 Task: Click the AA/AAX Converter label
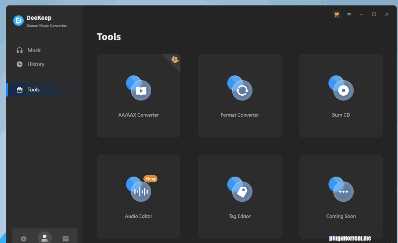coord(139,115)
